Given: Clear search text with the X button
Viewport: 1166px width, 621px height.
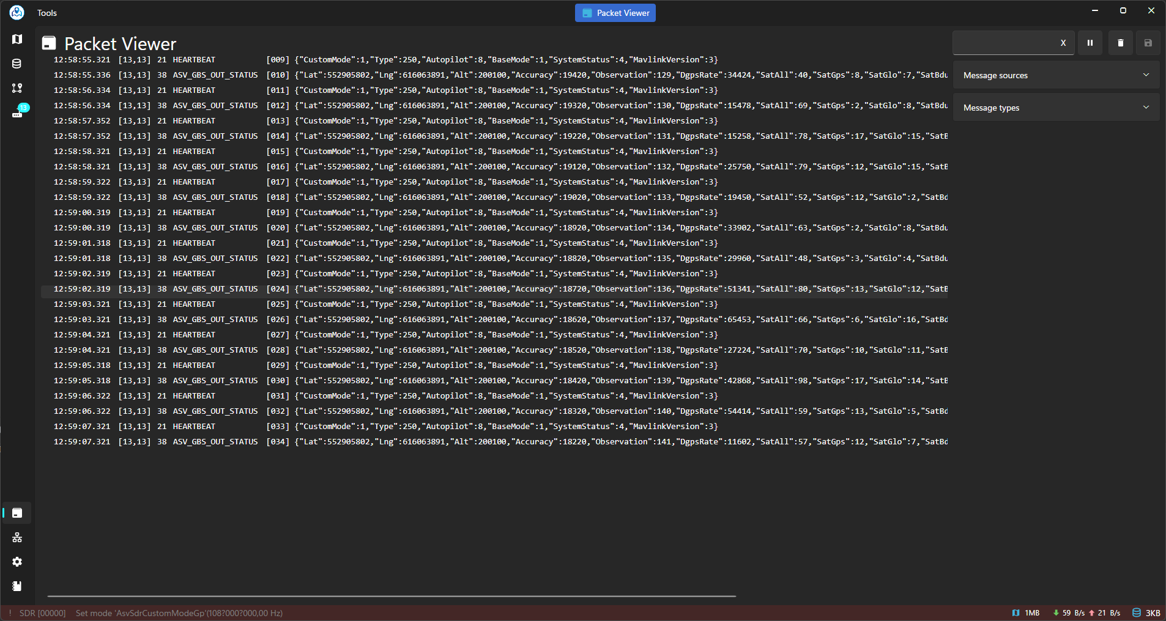Looking at the screenshot, I should pyautogui.click(x=1063, y=43).
